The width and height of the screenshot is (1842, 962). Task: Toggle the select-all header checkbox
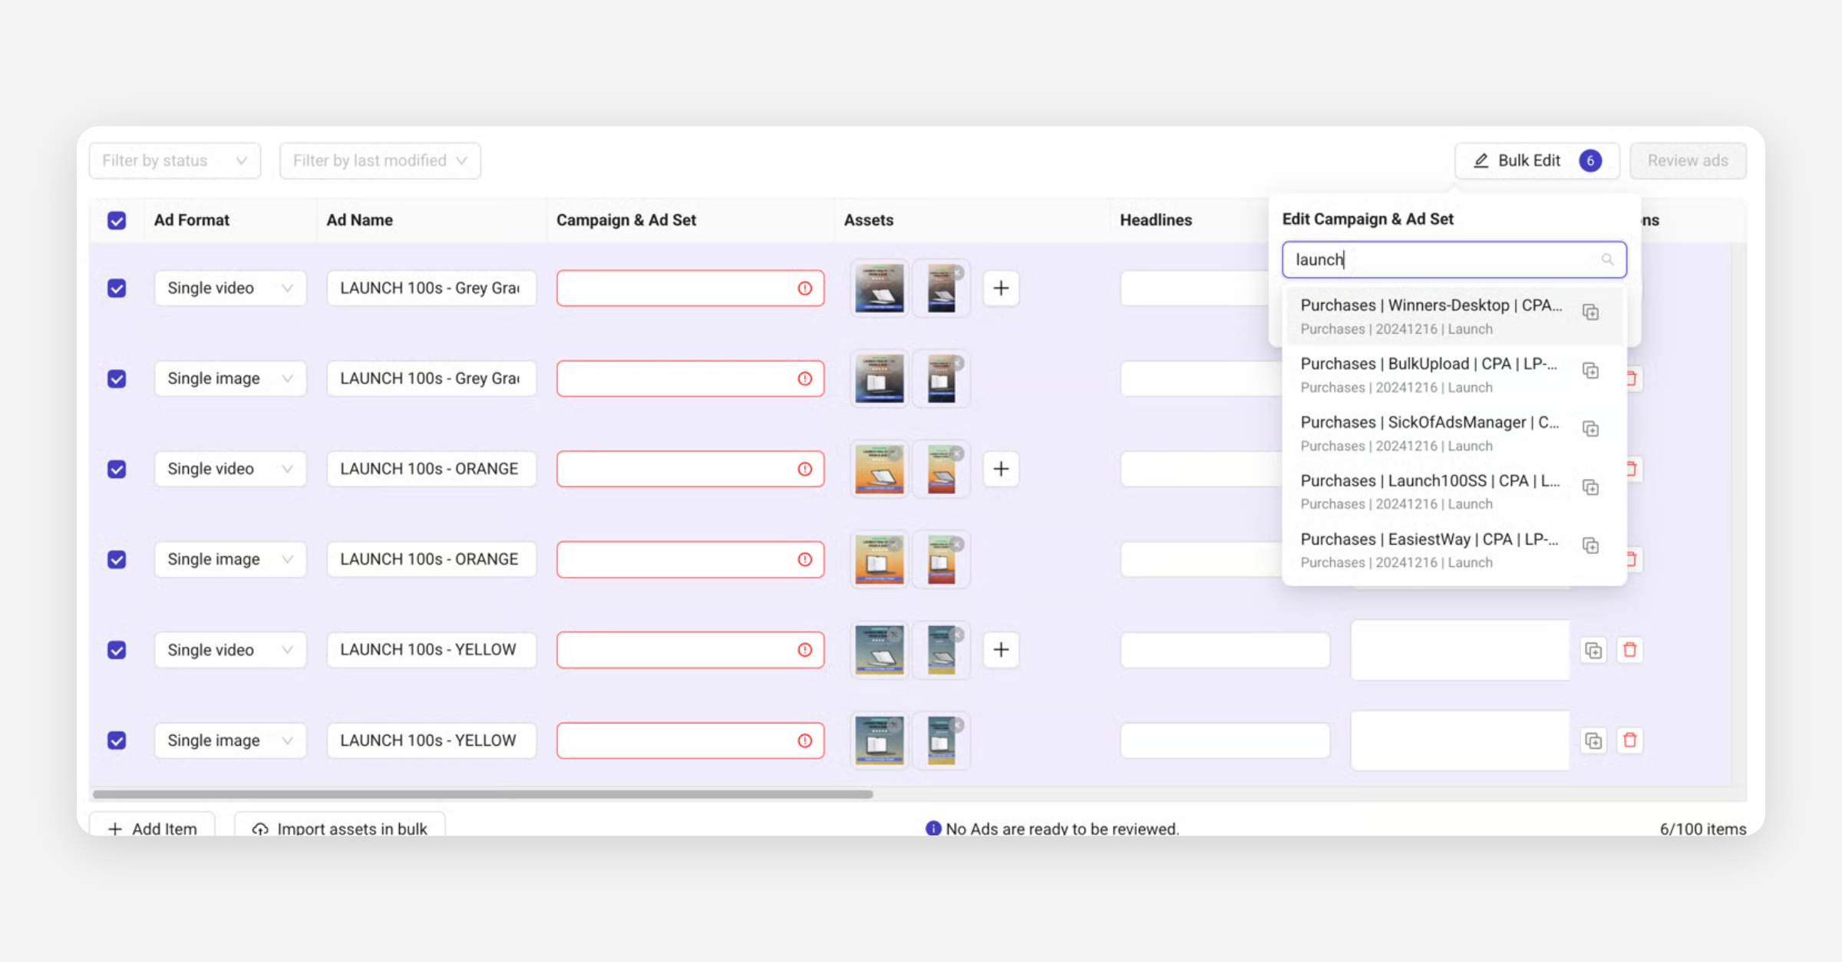(x=117, y=221)
